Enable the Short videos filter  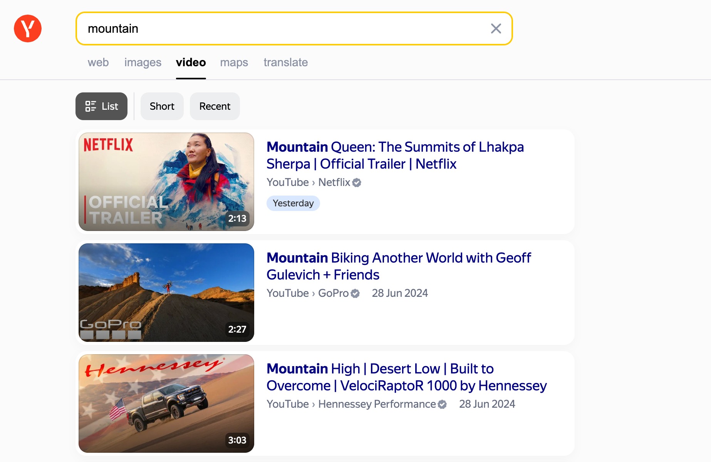[162, 106]
